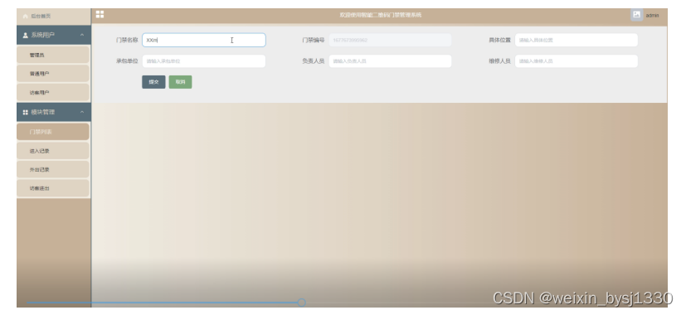The width and height of the screenshot is (686, 315).
Task: Click the 承包单位 field label
Action: pyautogui.click(x=127, y=61)
